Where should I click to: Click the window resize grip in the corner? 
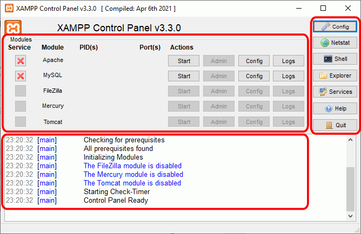(x=358, y=231)
